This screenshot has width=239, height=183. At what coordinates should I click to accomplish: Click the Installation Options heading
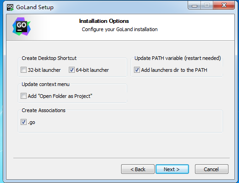pos(104,21)
